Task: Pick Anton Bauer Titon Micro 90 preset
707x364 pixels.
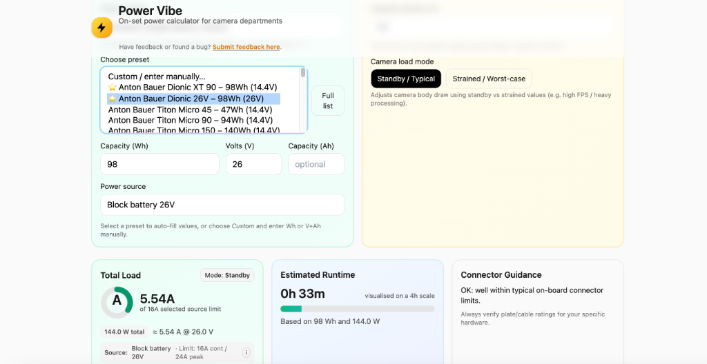Action: click(191, 120)
